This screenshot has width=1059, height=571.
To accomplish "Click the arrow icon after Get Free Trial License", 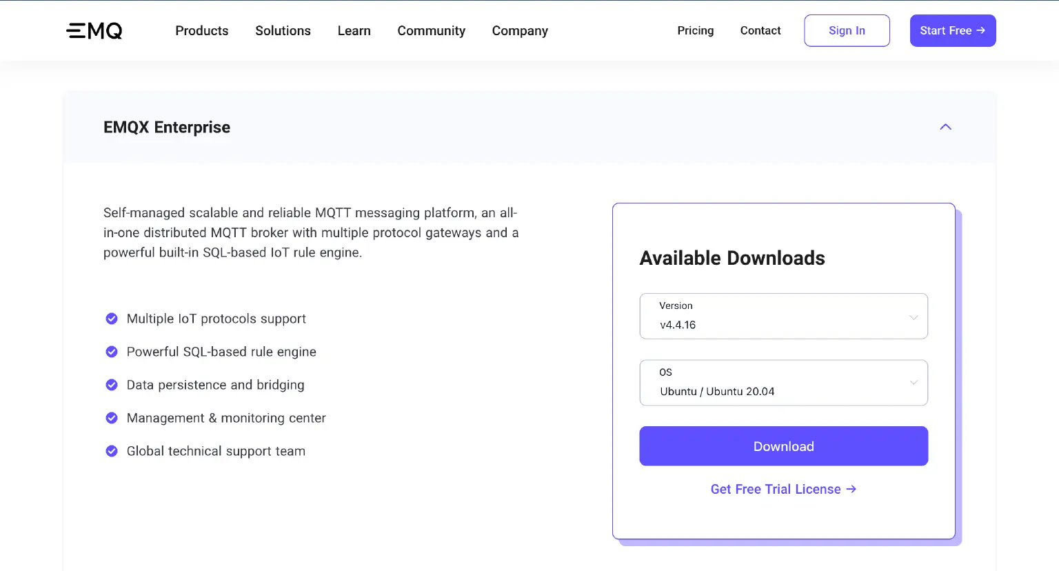I will coord(851,489).
